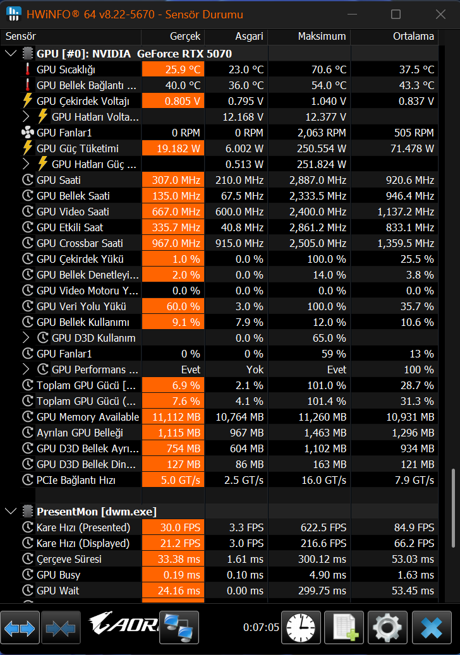
Task: Click the 2,887.0 MHz maximum clock value
Action: 318,180
